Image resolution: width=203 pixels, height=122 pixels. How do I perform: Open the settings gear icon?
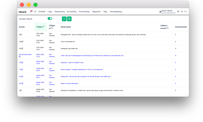click(178, 11)
